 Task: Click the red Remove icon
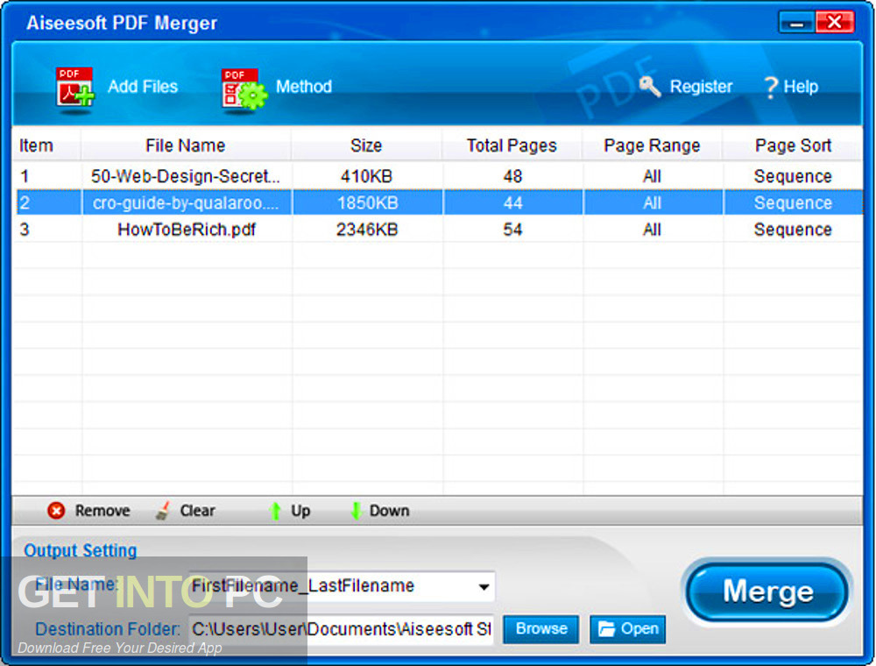[56, 510]
